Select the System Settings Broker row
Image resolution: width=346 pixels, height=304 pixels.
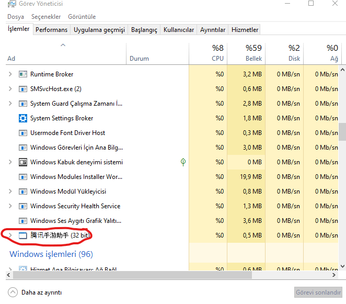[x=172, y=118]
